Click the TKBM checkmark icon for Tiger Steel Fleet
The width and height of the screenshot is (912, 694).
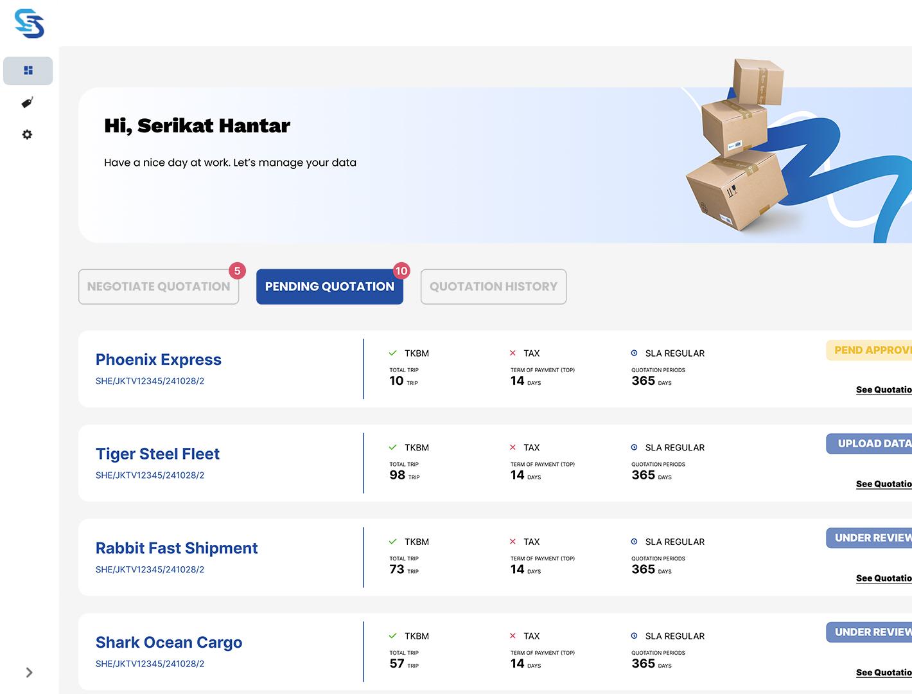coord(392,447)
